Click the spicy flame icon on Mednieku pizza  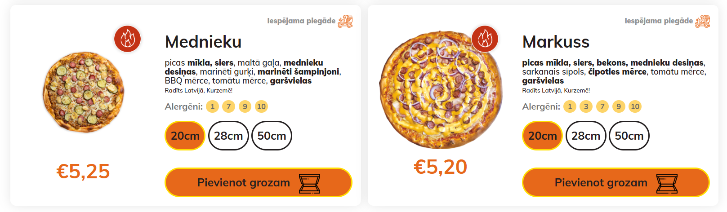128,39
